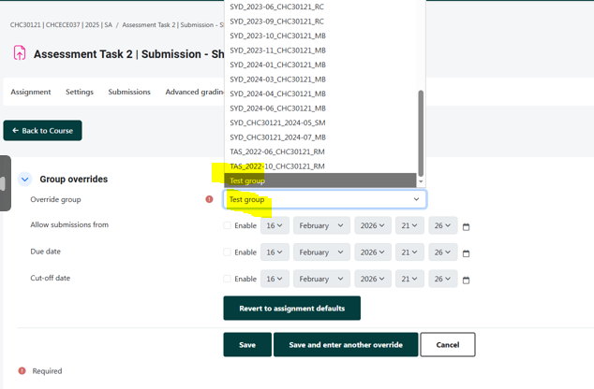Open the Due date month dropdown

point(321,252)
